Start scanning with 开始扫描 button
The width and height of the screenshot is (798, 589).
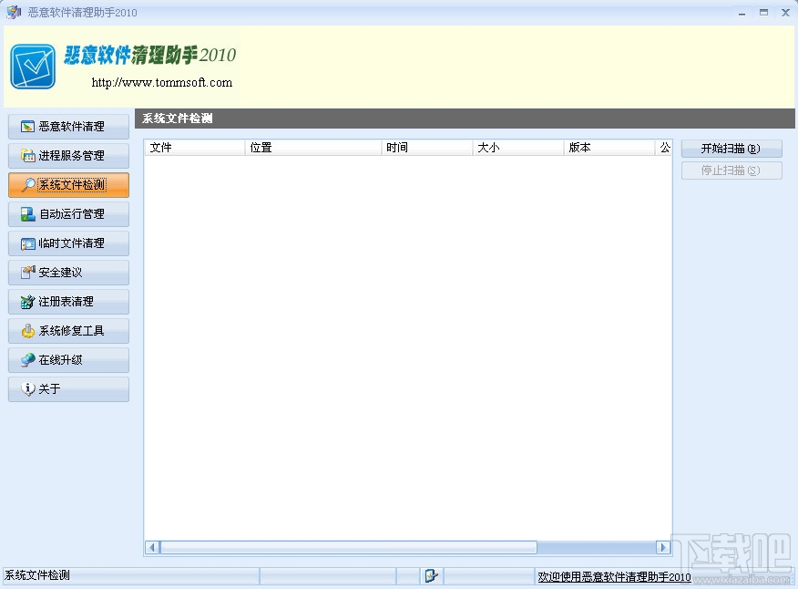click(731, 149)
